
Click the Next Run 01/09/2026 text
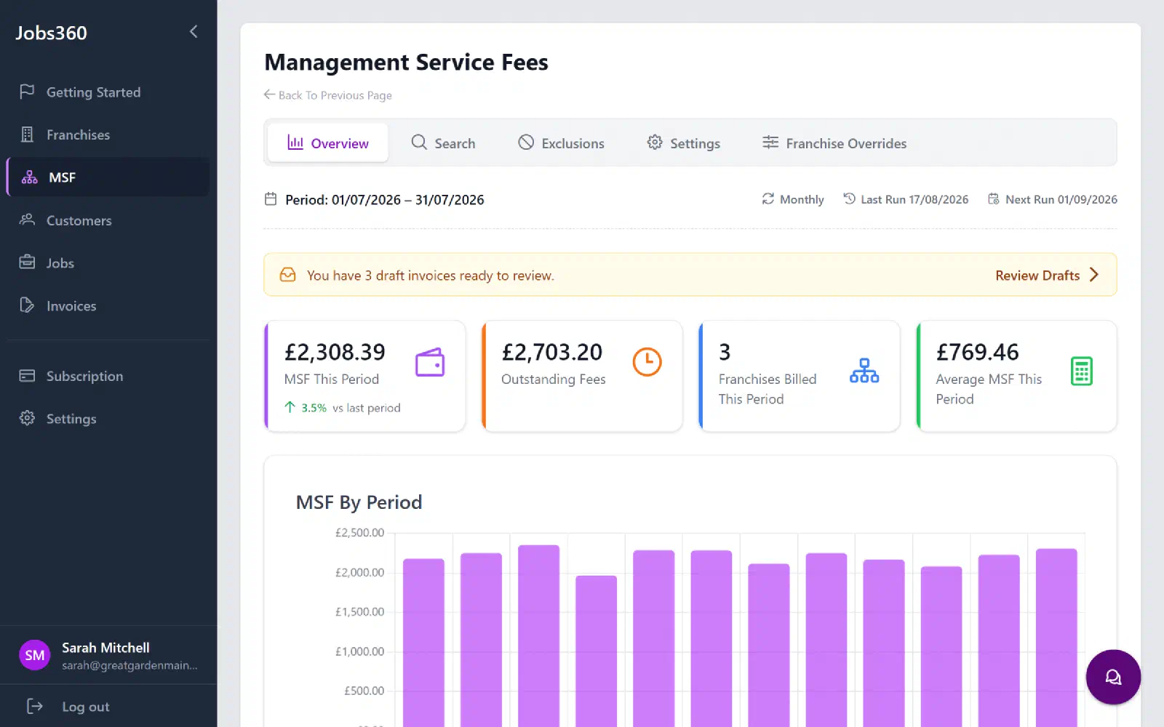click(x=1061, y=200)
